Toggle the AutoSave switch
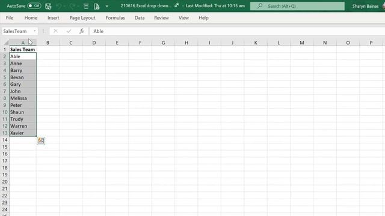 34,5
